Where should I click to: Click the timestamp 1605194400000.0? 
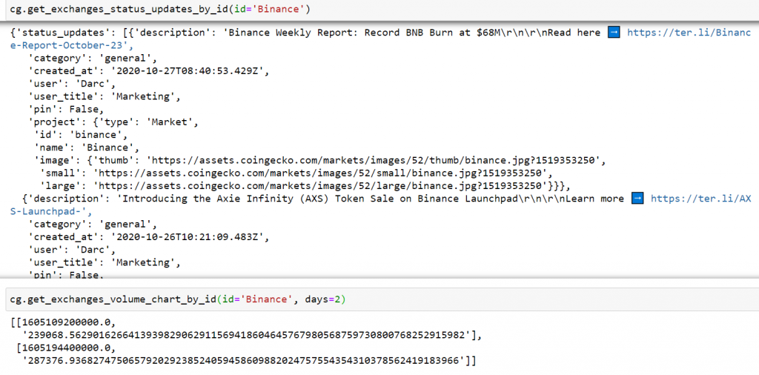pos(65,348)
